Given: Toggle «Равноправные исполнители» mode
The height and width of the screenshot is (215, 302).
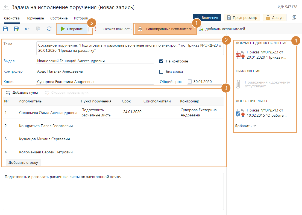Looking at the screenshot, I should tap(166, 29).
